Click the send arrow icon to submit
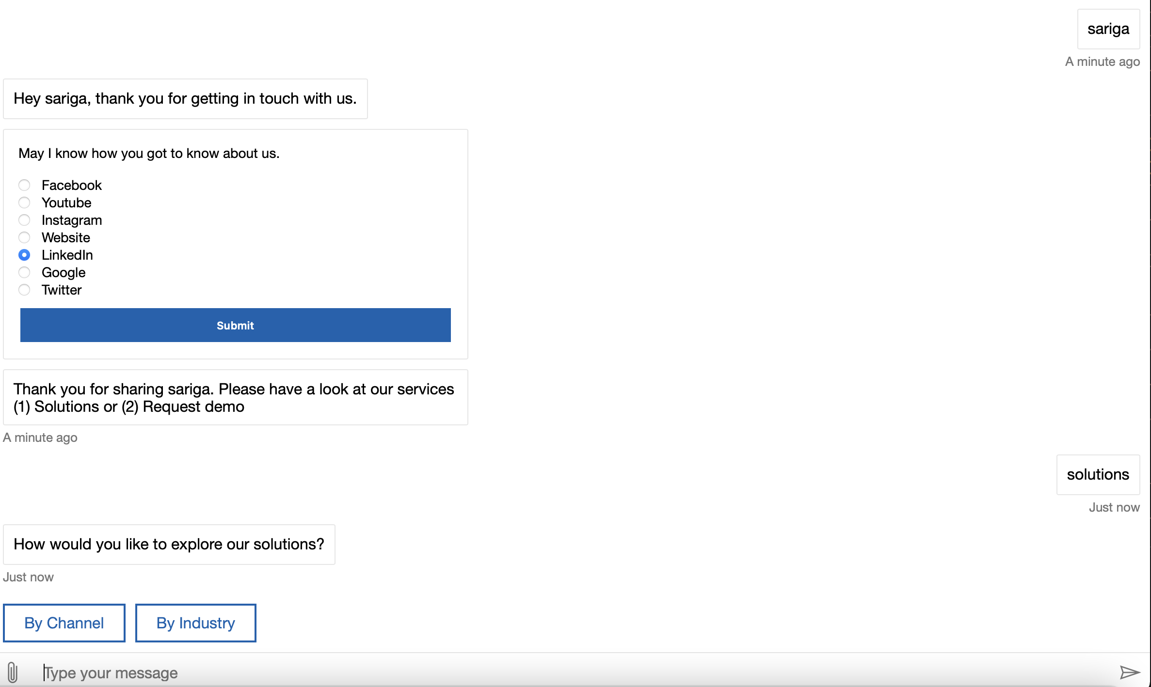The height and width of the screenshot is (687, 1151). (x=1132, y=672)
